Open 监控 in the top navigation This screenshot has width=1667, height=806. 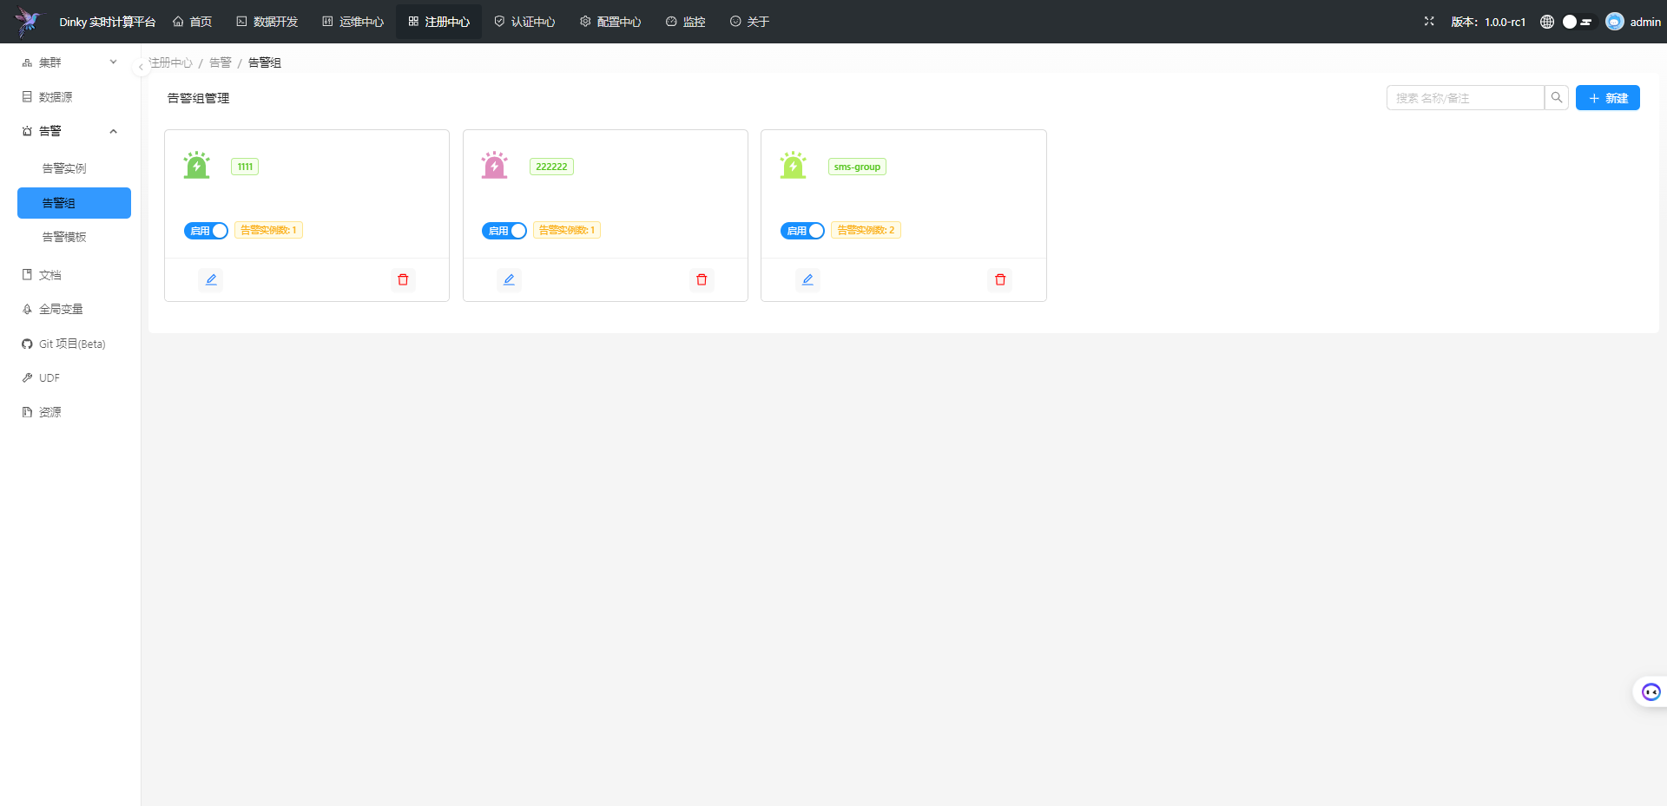coord(685,22)
